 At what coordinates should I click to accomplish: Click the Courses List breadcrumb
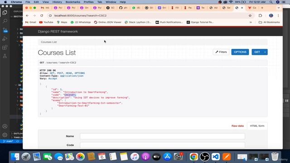pos(49,42)
